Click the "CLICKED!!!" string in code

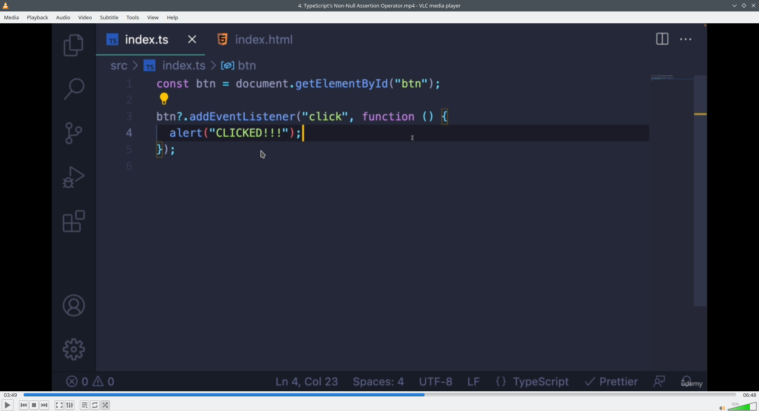[x=249, y=133]
